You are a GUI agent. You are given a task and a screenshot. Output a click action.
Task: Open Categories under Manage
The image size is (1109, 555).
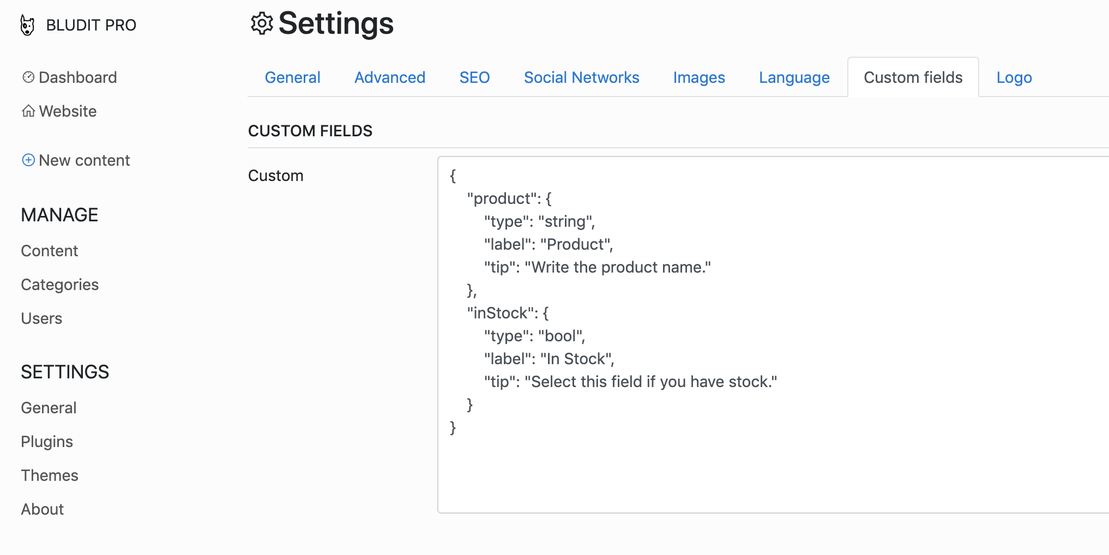coord(60,285)
